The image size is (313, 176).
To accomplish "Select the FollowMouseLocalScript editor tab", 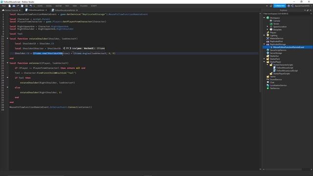I will click(65, 10).
